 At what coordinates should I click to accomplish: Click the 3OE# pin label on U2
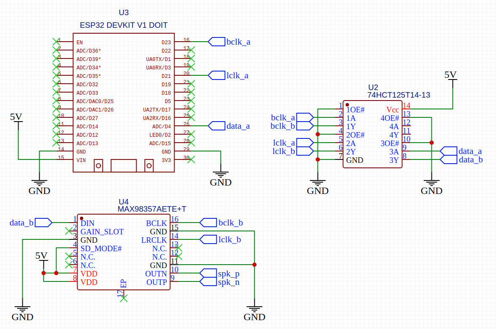click(390, 143)
